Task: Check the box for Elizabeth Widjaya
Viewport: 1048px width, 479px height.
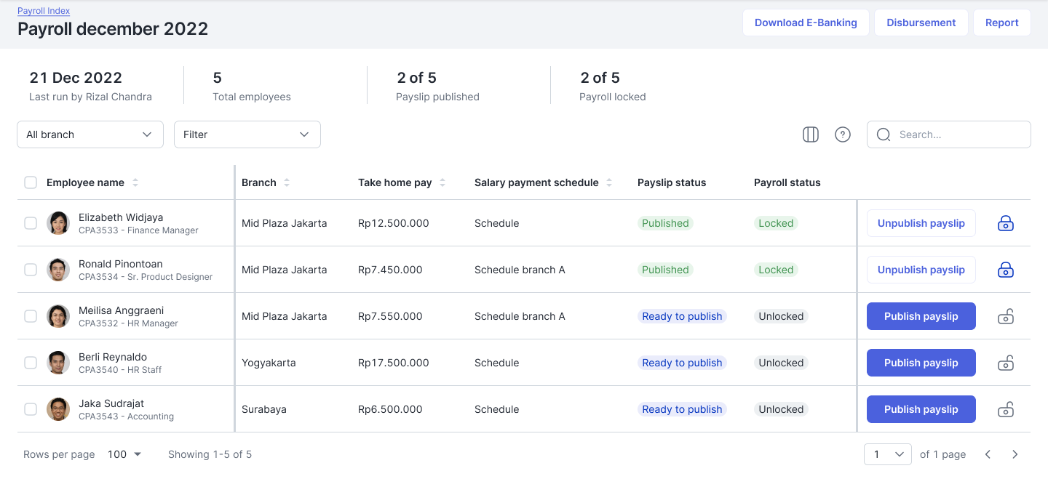Action: coord(31,223)
